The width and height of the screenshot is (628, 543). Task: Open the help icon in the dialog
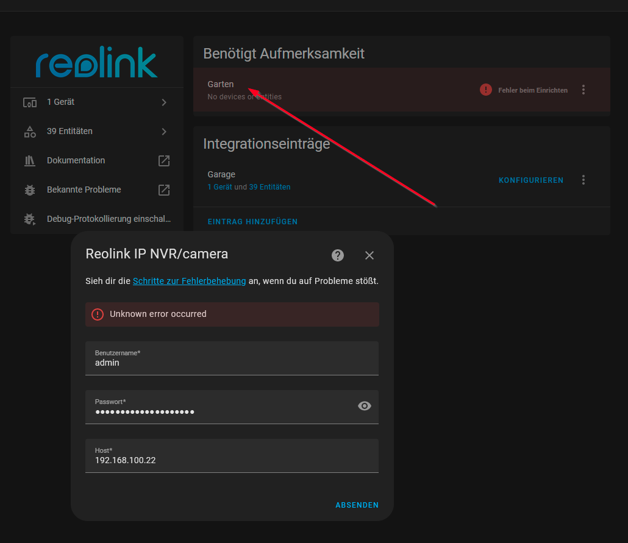(338, 255)
